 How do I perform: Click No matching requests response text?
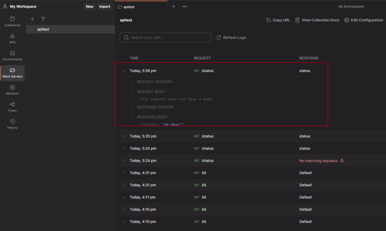318,161
